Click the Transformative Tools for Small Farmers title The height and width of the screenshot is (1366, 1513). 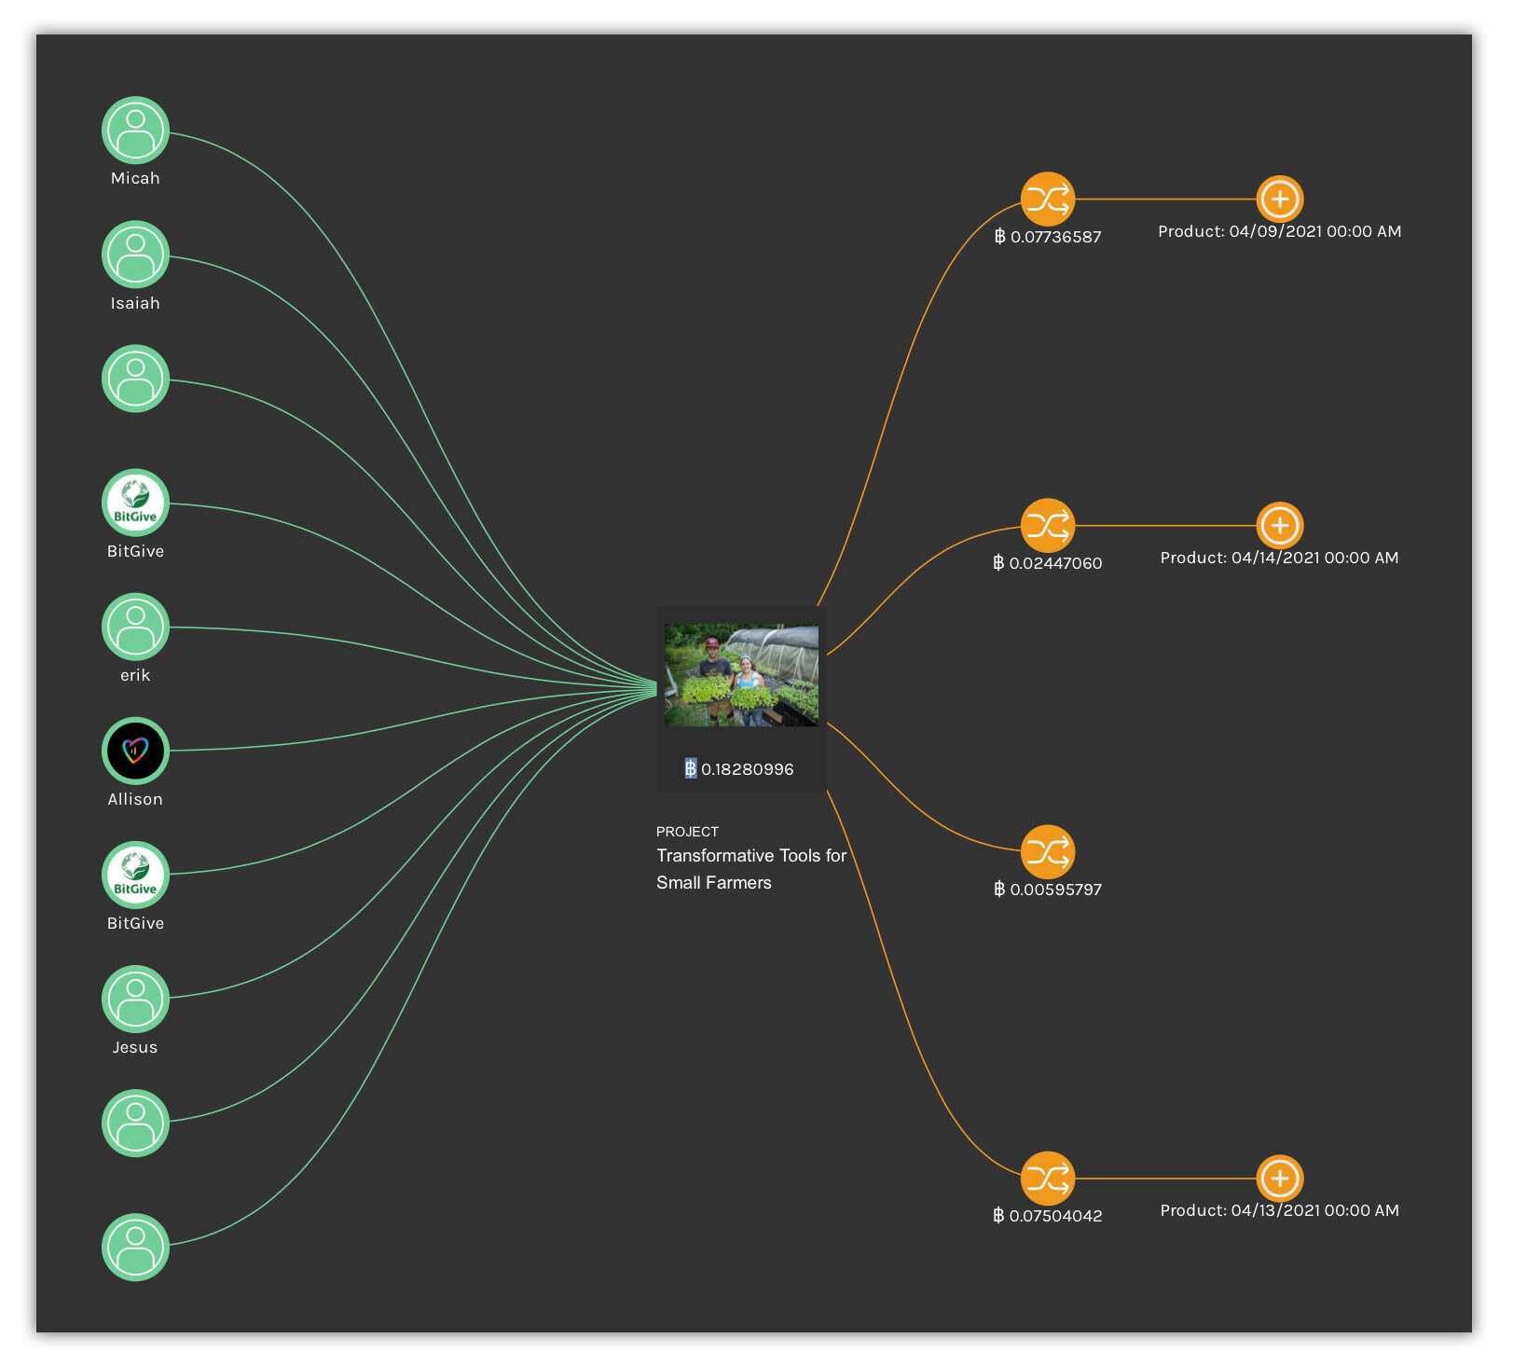coord(750,868)
